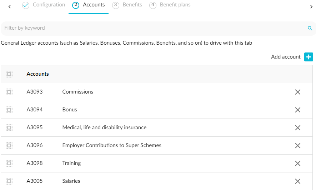Click the plus icon to add account
The height and width of the screenshot is (191, 316).
[309, 57]
